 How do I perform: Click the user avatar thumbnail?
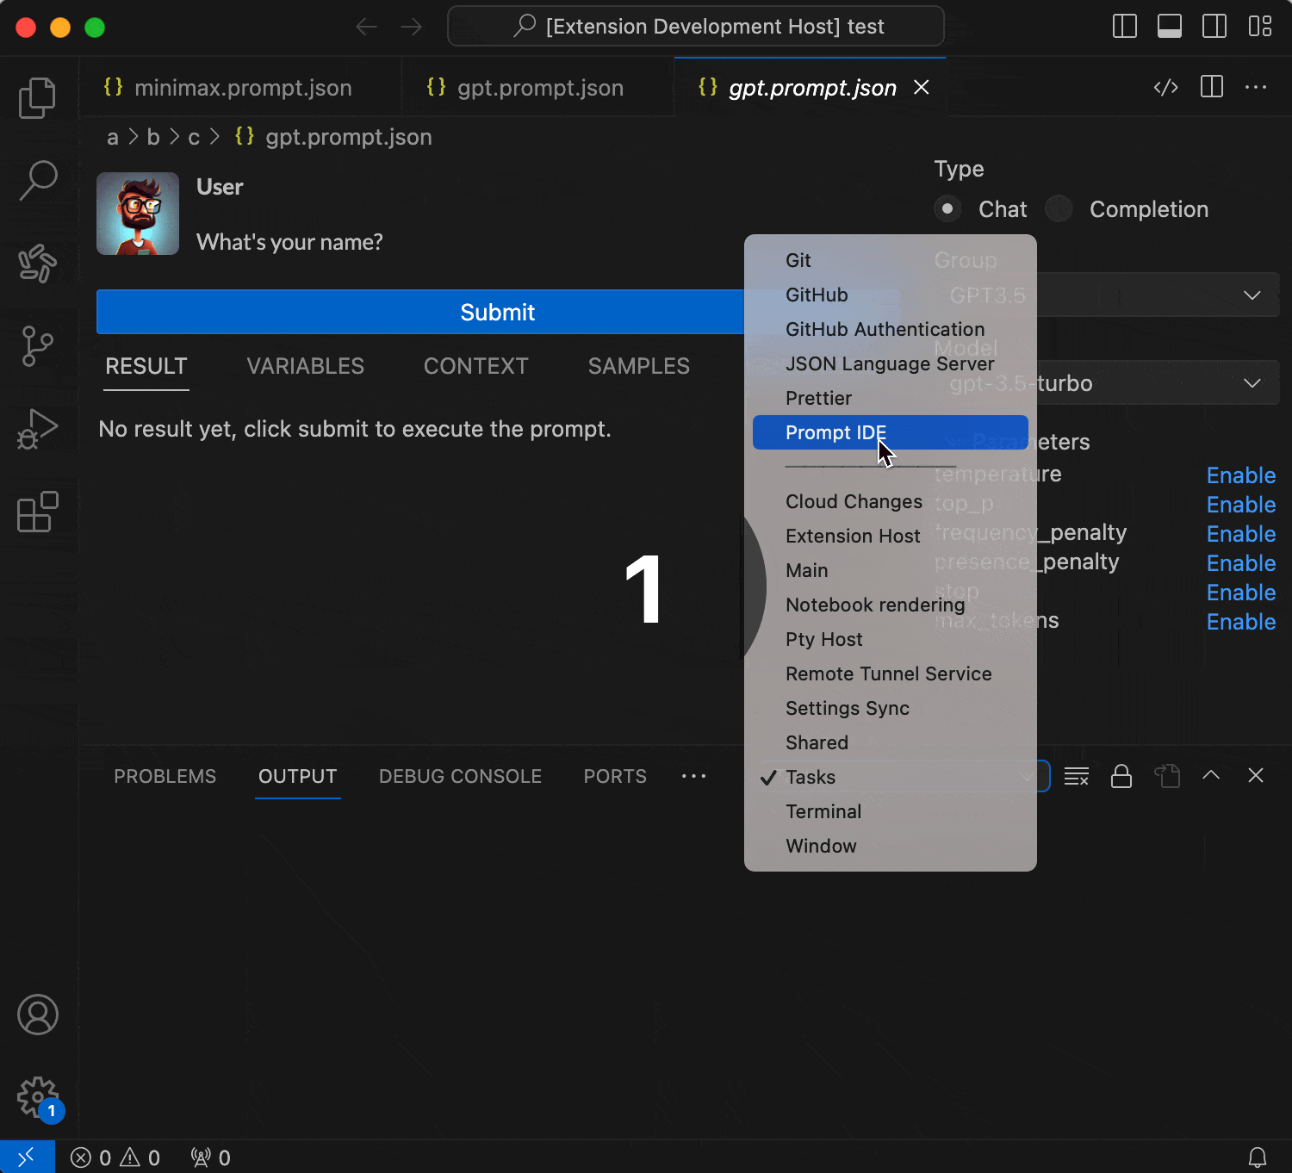[138, 214]
